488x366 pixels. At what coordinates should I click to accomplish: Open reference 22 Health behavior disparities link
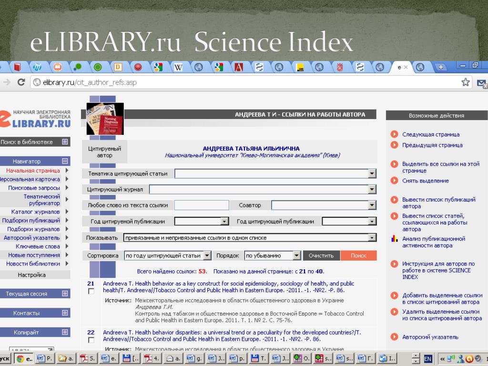point(232,336)
